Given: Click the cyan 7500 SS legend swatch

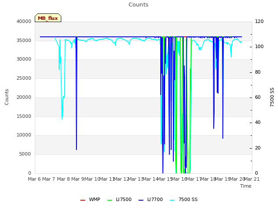Looking at the screenshot, I should tap(172, 200).
